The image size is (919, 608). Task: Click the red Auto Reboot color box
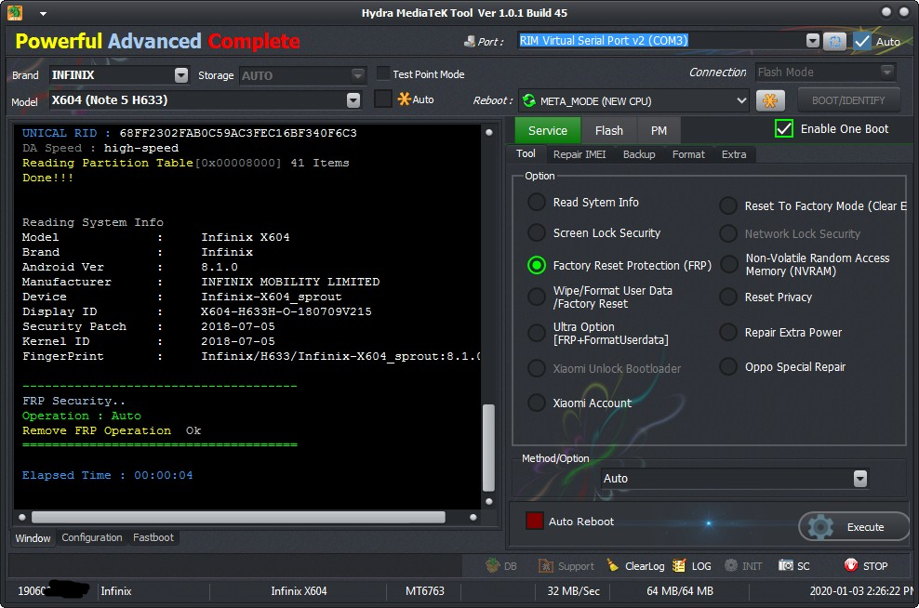534,521
